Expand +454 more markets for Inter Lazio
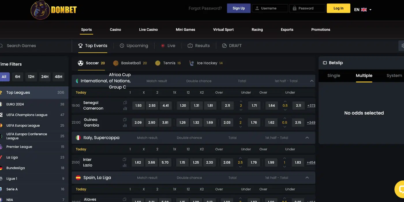The width and height of the screenshot is (404, 202). [311, 162]
